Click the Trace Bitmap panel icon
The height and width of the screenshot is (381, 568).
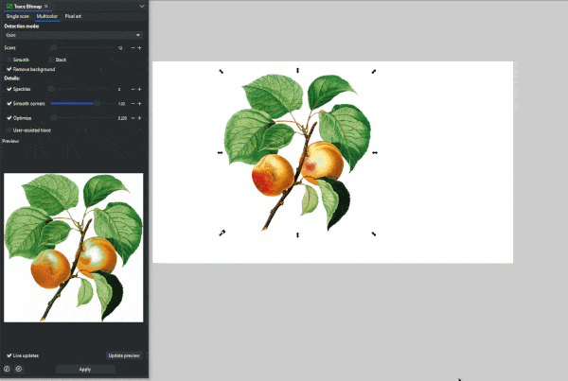click(9, 7)
